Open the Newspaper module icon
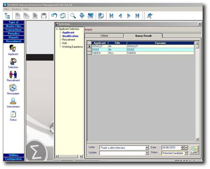Viewport: 210px width, 169px height. coord(13,88)
